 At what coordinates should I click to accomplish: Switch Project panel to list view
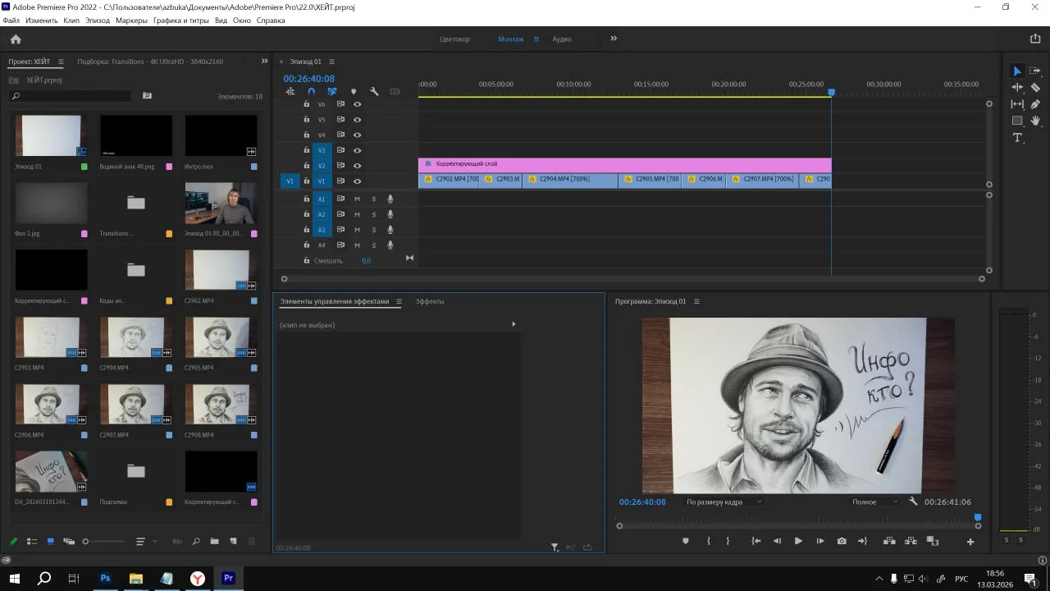click(x=32, y=542)
